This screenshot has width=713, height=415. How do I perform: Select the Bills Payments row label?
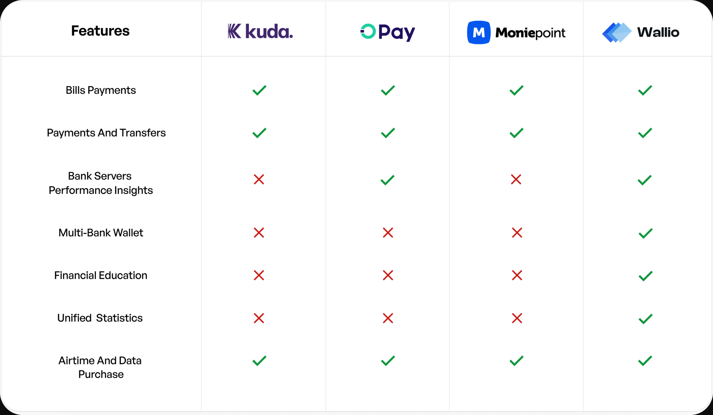point(101,90)
